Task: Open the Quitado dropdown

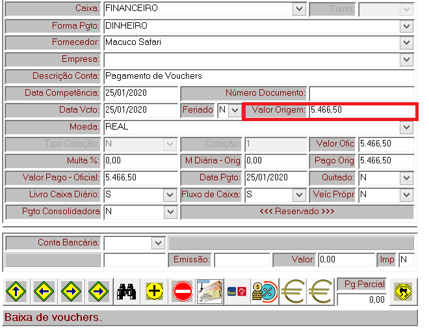Action: coord(407,178)
